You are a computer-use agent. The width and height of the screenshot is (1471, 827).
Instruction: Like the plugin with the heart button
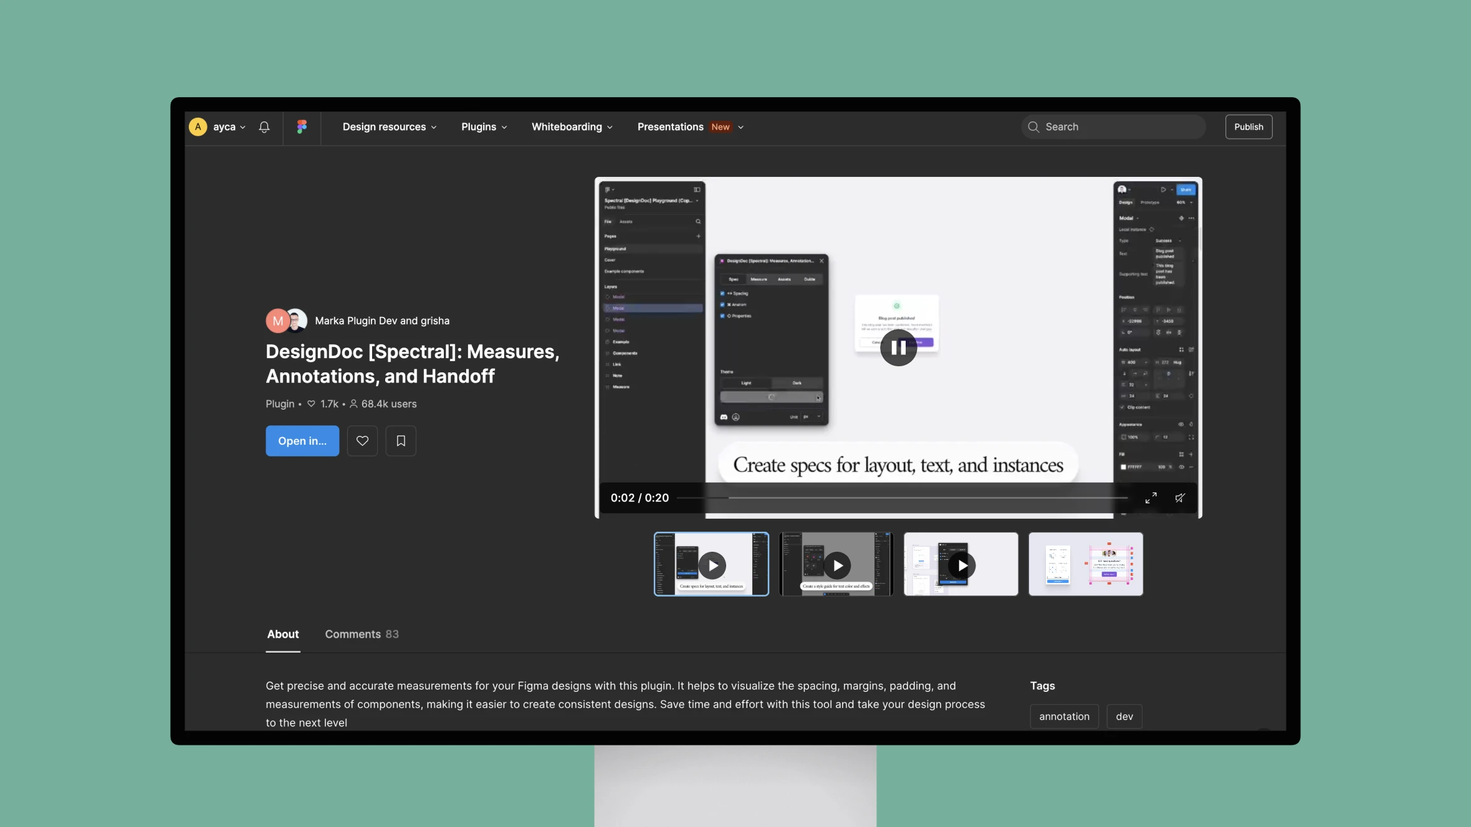(362, 441)
